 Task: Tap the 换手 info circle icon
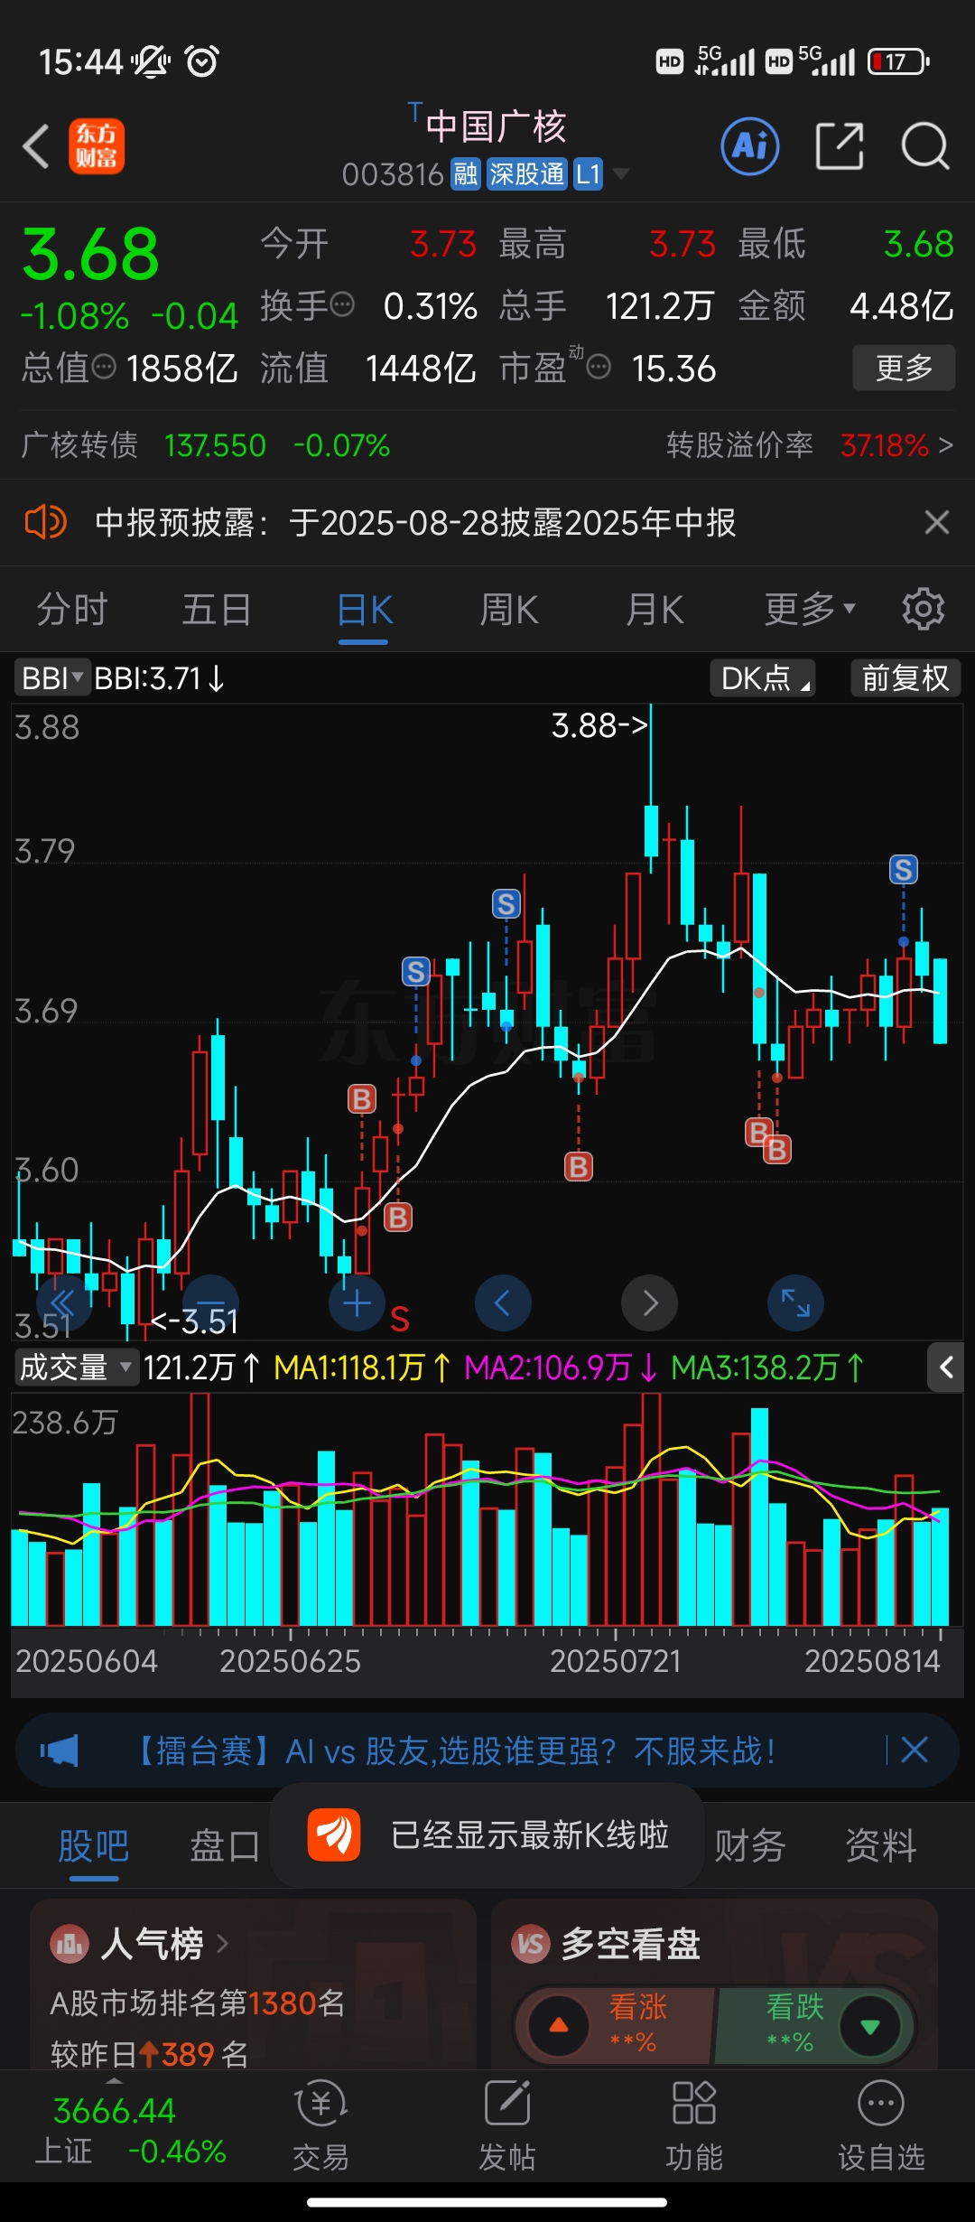coord(342,304)
